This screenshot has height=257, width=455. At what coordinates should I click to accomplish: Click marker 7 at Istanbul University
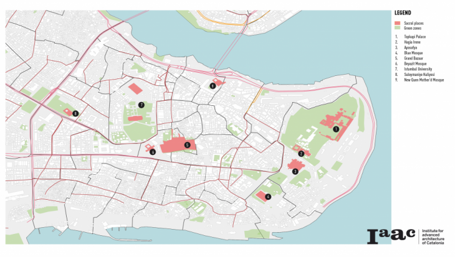[142, 105]
